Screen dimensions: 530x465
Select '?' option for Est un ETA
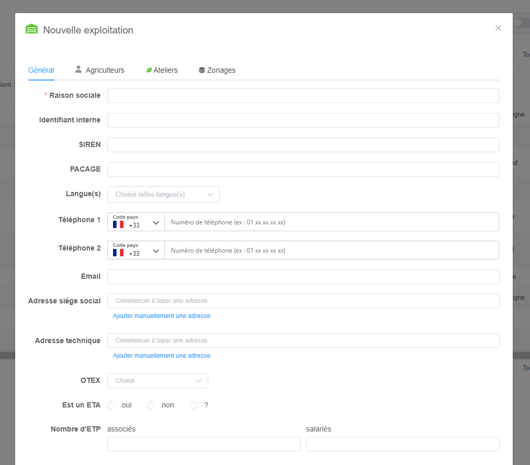(x=194, y=405)
